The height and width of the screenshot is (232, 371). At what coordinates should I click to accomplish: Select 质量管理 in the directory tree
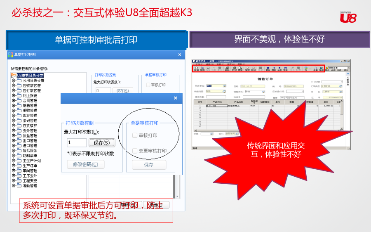click(x=30, y=135)
